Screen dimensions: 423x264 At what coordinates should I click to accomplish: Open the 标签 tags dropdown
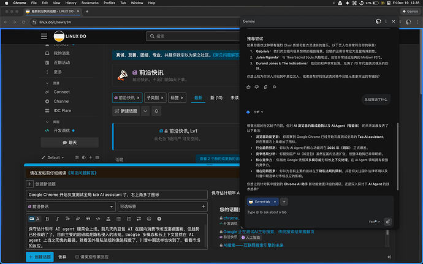pos(177,97)
